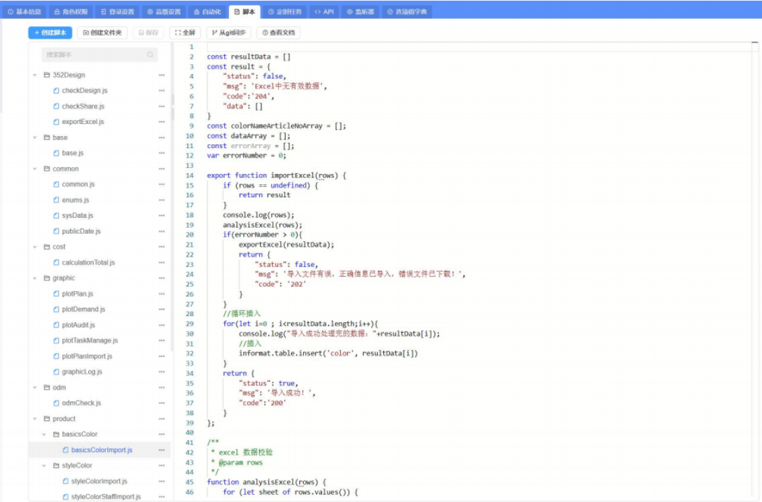The height and width of the screenshot is (502, 762).
Task: Open checkDesign.js script
Action: point(85,90)
